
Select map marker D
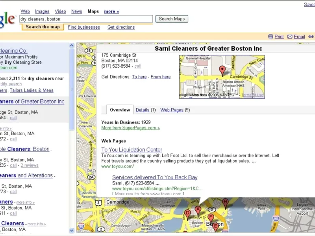click(x=187, y=214)
